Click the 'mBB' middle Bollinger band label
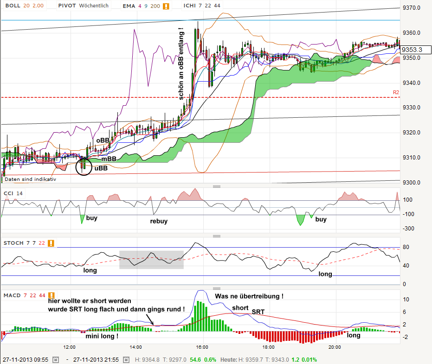 coord(109,159)
